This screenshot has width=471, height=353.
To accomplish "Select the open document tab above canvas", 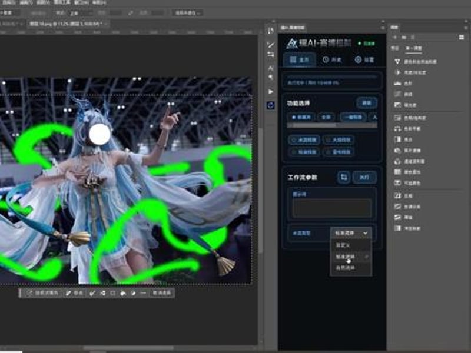I will coord(68,24).
